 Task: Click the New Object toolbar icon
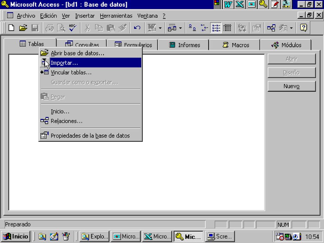point(283,28)
